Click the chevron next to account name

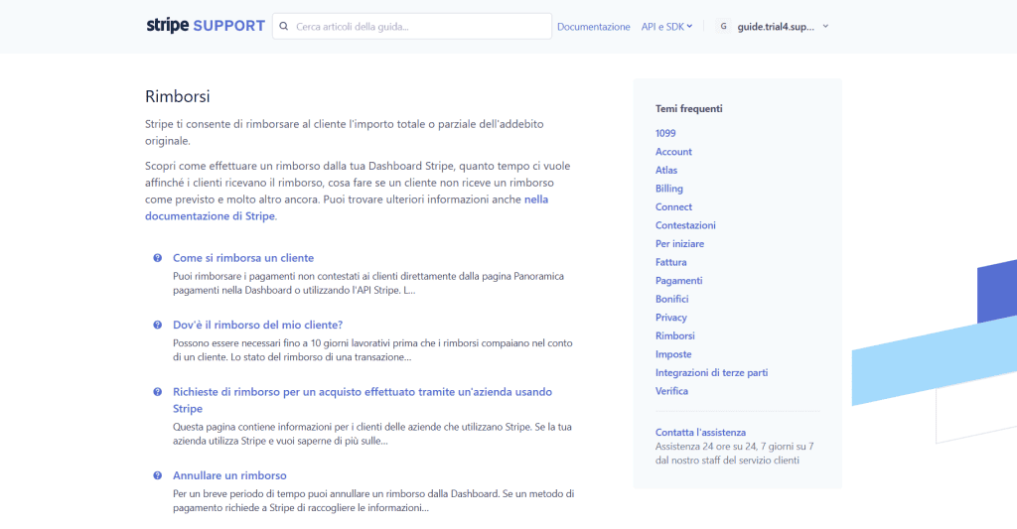(825, 27)
